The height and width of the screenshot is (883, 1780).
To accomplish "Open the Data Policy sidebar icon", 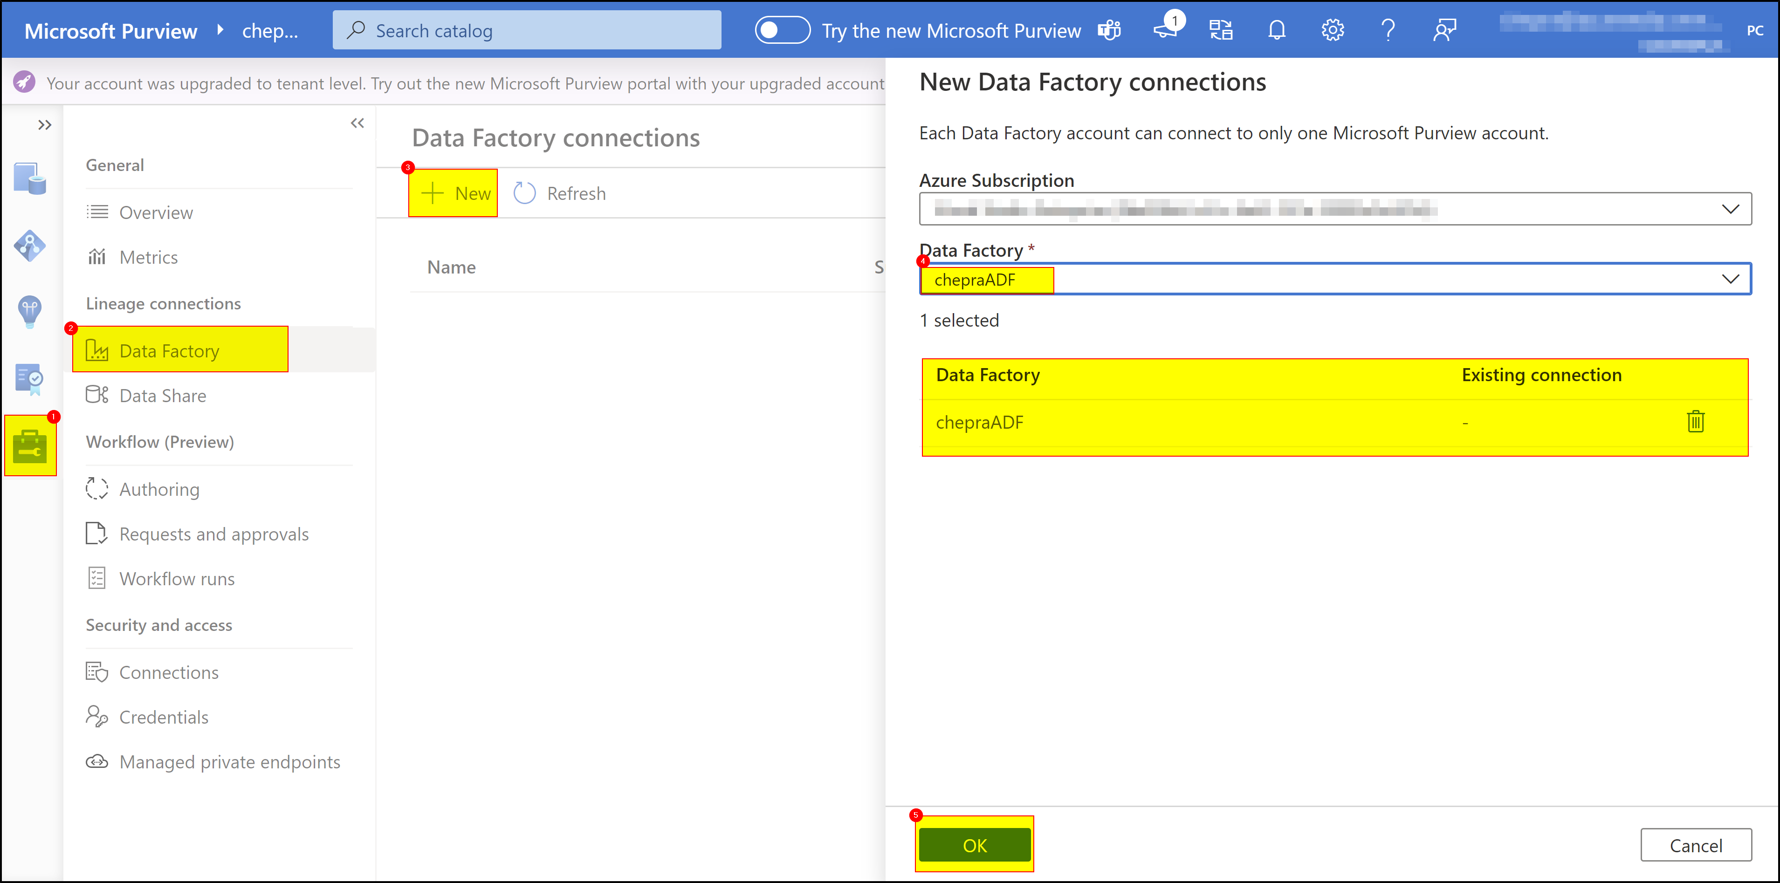I will click(x=30, y=379).
